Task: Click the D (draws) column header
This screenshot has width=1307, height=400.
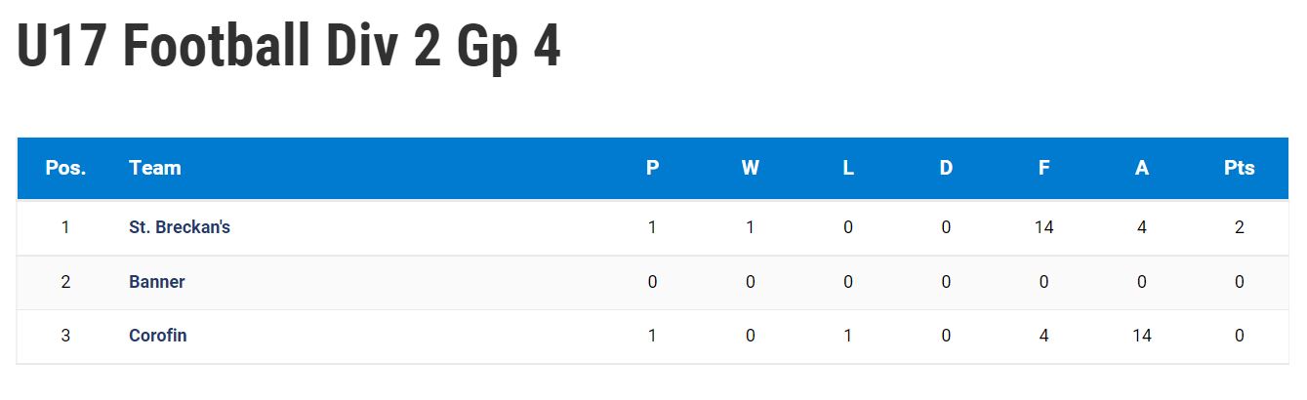Action: [946, 168]
